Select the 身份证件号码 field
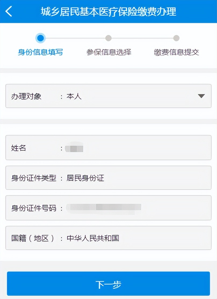Image resolution: width=217 pixels, height=299 pixels. pyautogui.click(x=108, y=208)
